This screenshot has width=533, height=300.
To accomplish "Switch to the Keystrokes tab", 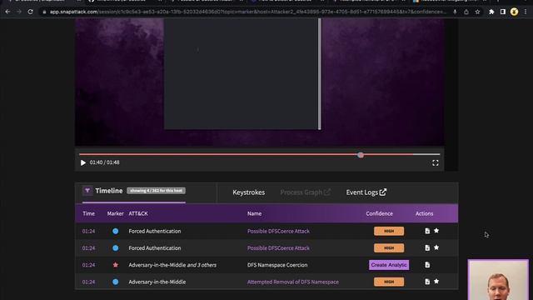I will 248,192.
